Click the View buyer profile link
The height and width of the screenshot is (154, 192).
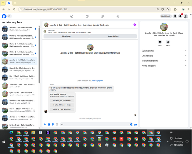pyautogui.click(x=98, y=81)
